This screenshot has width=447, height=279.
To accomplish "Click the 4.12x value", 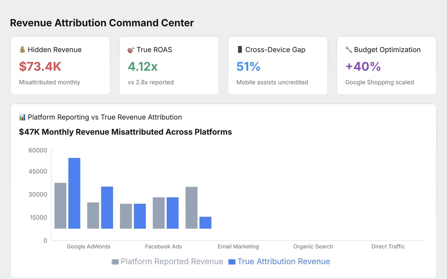I will tap(143, 67).
